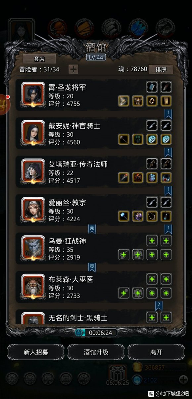Add equipment in 乌曼·狂战神's first green plus slot
Screen dimensions: 192x399
click(x=152, y=241)
